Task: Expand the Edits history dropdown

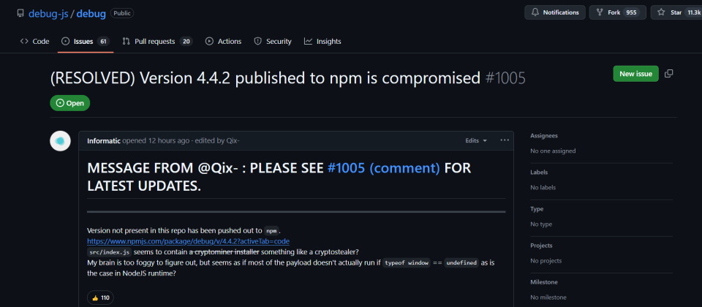Action: 475,140
